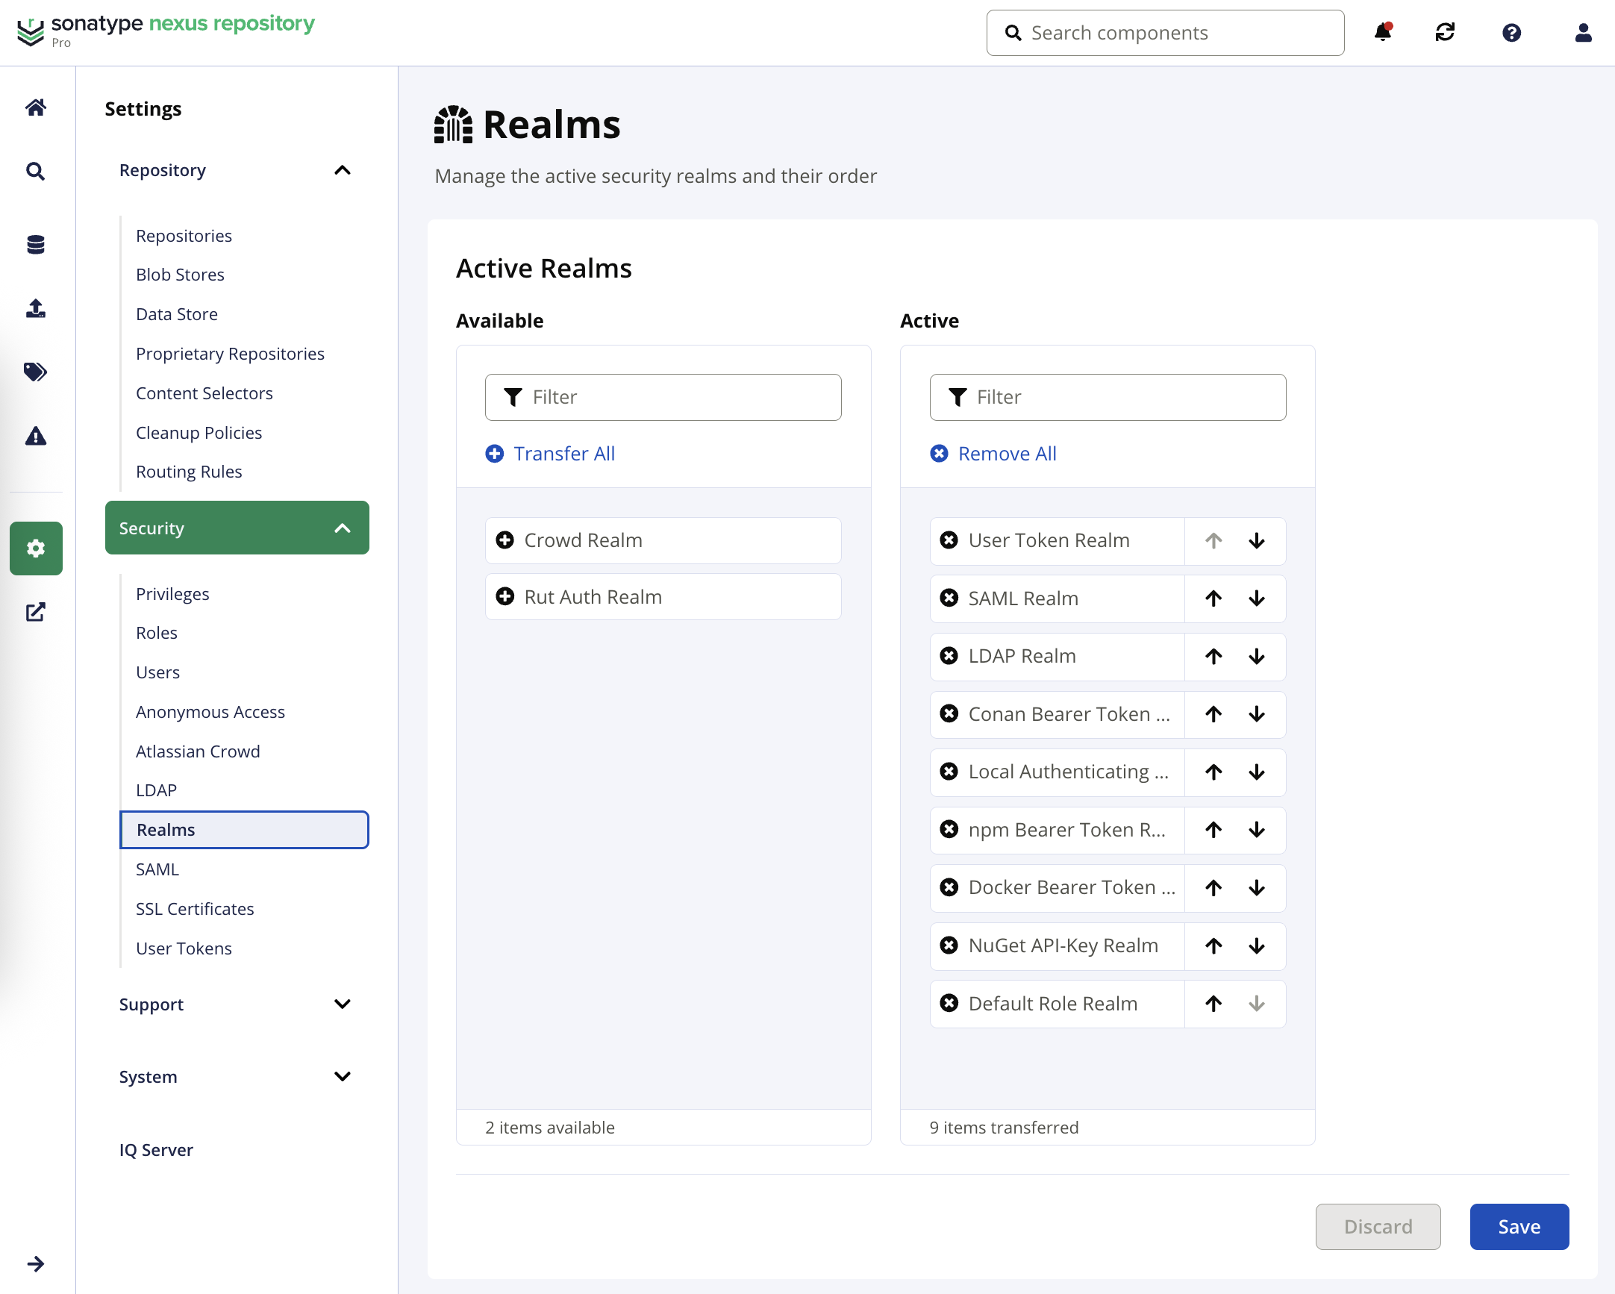Open the Users settings page
Image resolution: width=1615 pixels, height=1294 pixels.
[157, 672]
